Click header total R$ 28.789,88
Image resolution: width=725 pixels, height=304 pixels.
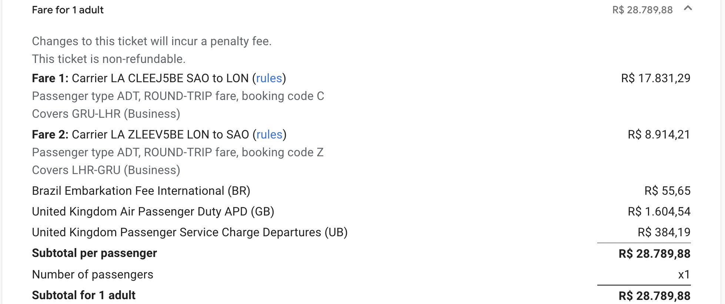642,10
